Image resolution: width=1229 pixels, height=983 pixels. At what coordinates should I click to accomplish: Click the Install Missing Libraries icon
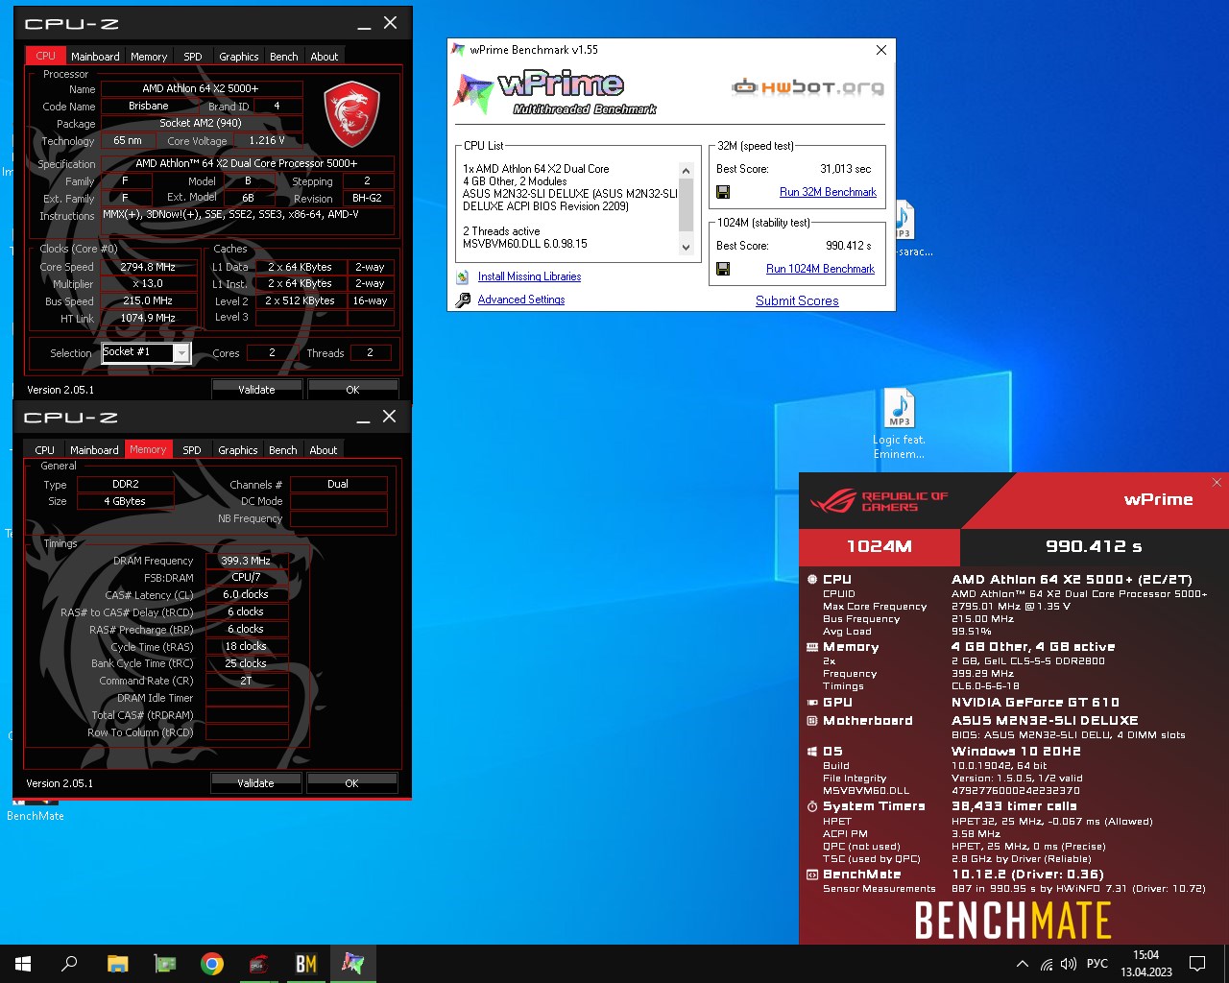(462, 276)
